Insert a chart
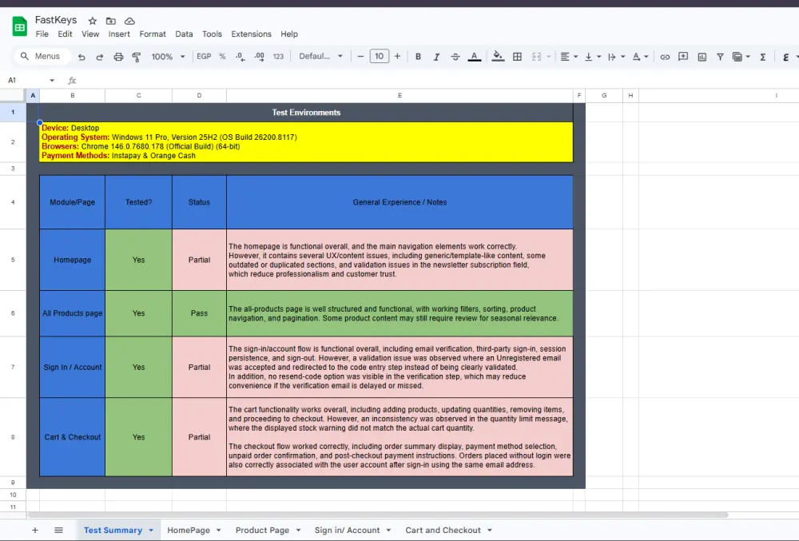This screenshot has width=799, height=541. (x=702, y=57)
